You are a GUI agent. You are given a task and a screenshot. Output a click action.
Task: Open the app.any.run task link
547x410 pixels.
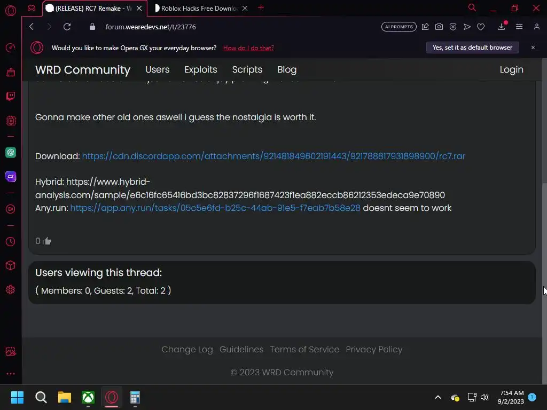215,208
